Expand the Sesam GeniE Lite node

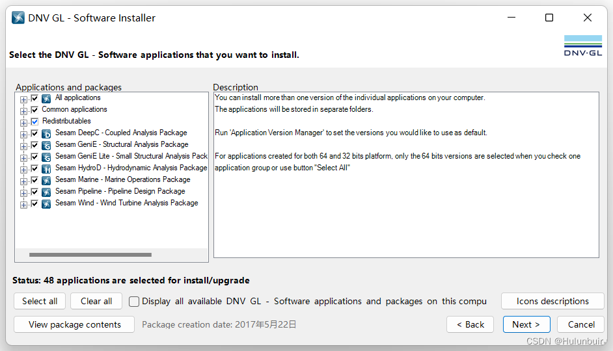(x=24, y=158)
